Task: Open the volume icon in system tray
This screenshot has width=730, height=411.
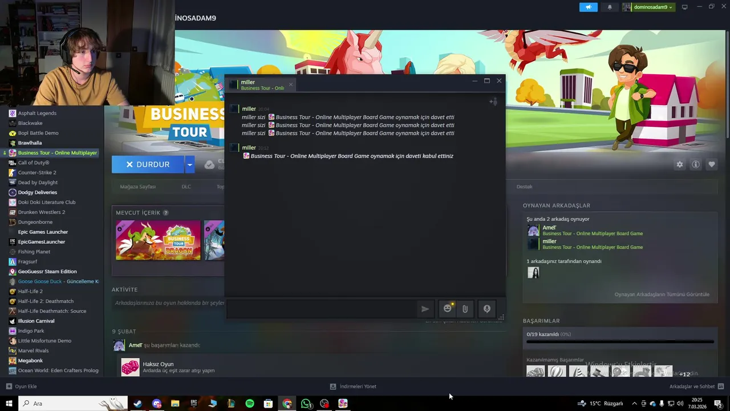Action: (680, 404)
